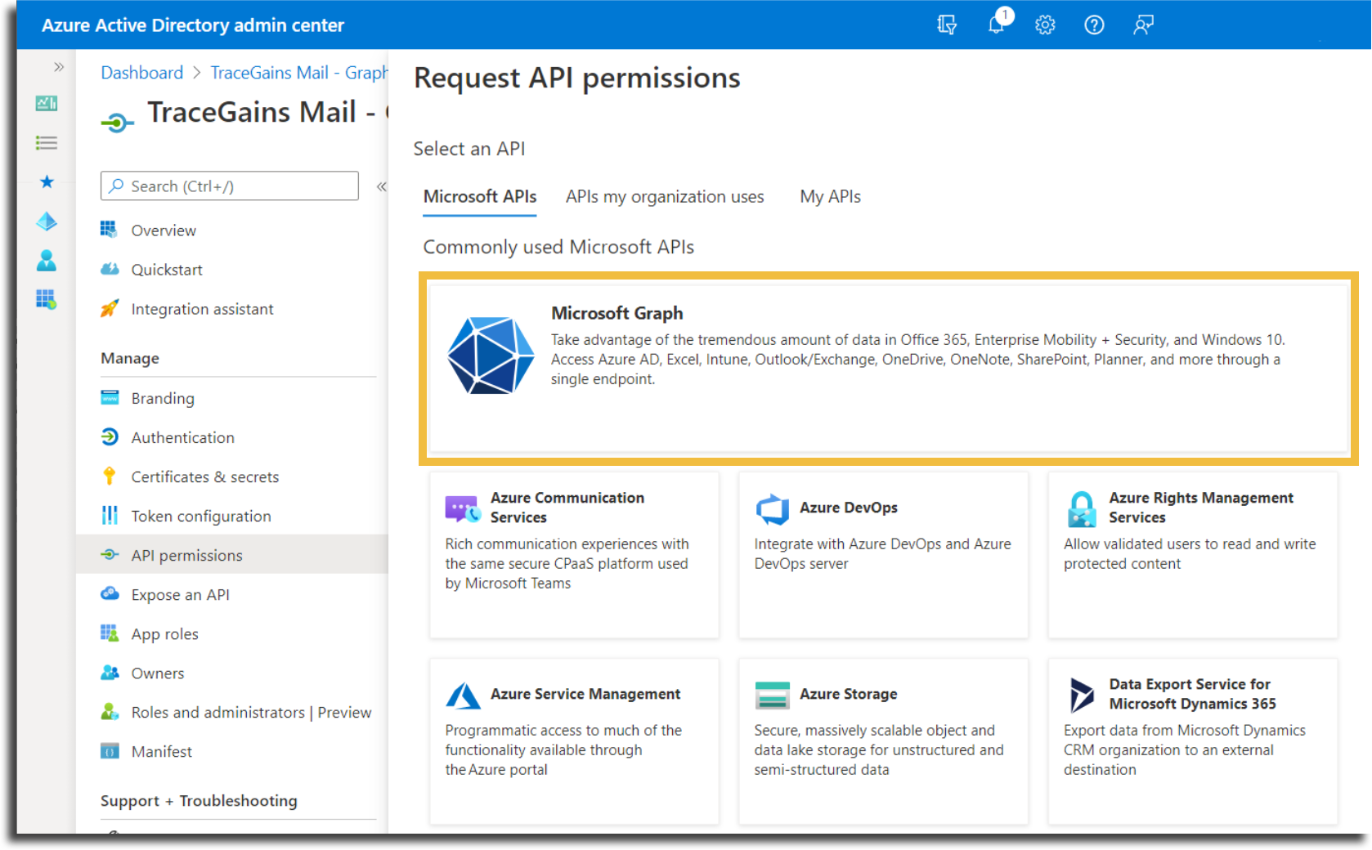Viewport: 1372px width, 850px height.
Task: Open the directory and subscription filter icon
Action: click(947, 25)
